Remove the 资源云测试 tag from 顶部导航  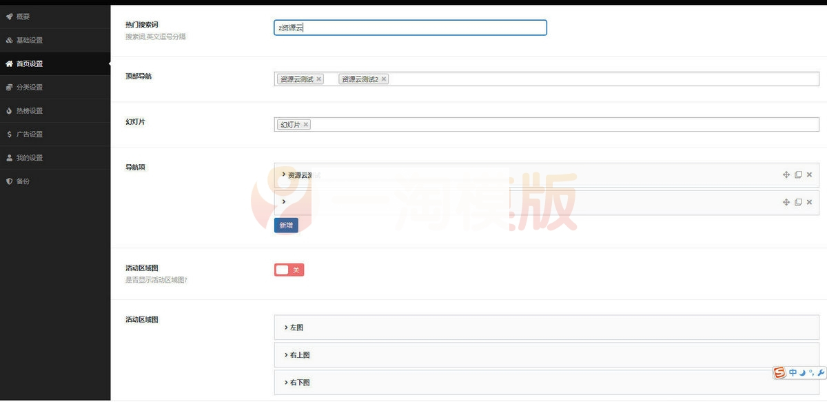point(319,79)
